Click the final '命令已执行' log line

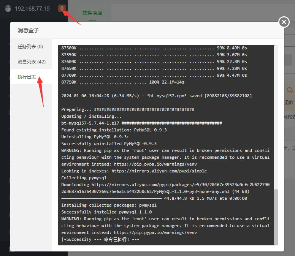point(100,239)
